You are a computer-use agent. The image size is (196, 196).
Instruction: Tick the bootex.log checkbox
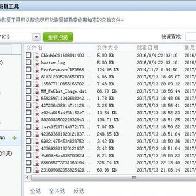(x=28, y=63)
